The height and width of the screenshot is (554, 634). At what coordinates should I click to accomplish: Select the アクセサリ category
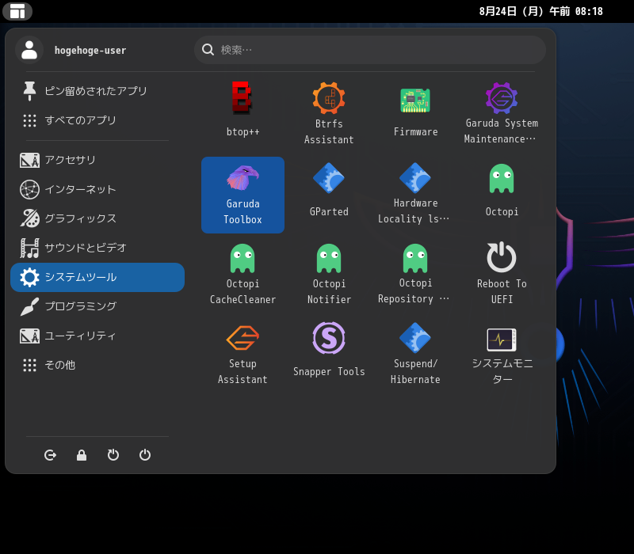97,160
